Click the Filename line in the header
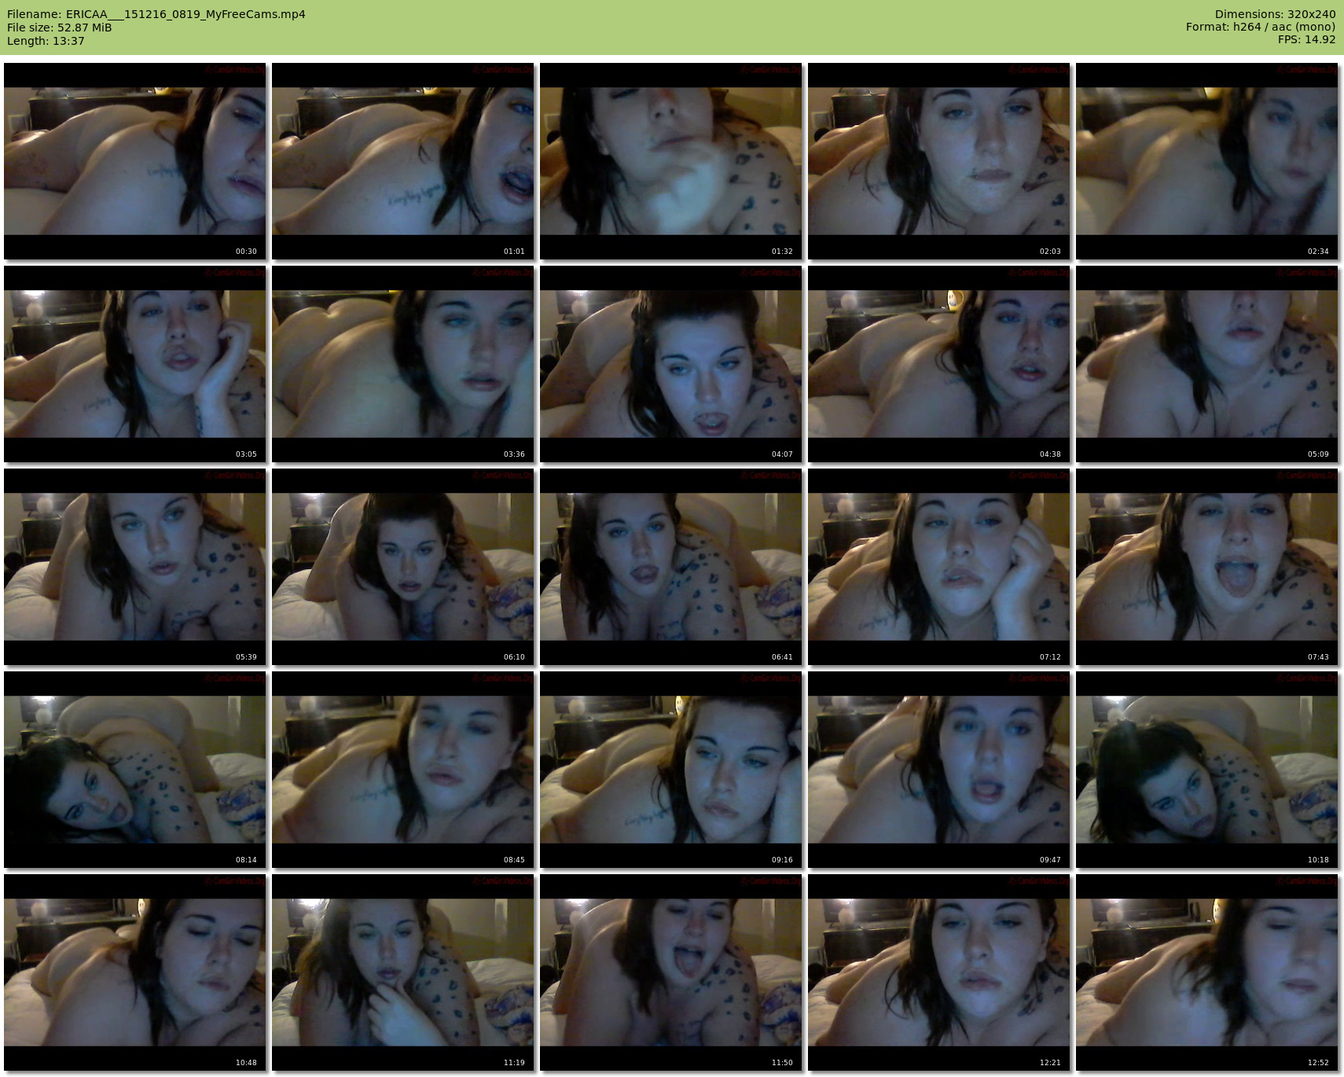Viewport: 1344px width, 1077px height. tap(156, 14)
